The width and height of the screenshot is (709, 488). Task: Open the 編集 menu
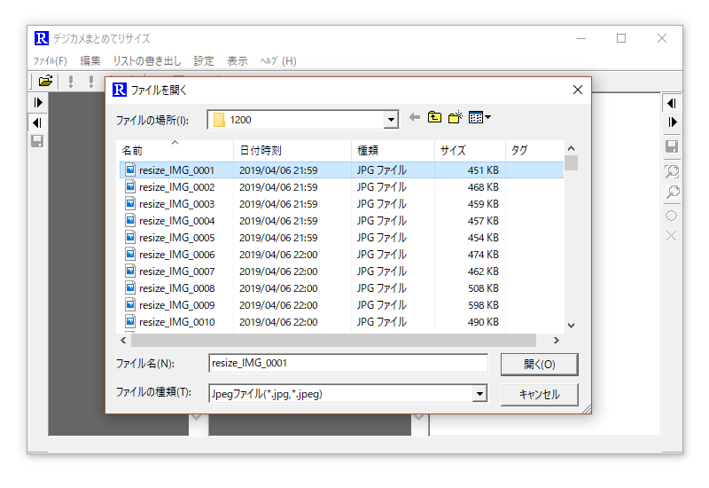(x=90, y=60)
